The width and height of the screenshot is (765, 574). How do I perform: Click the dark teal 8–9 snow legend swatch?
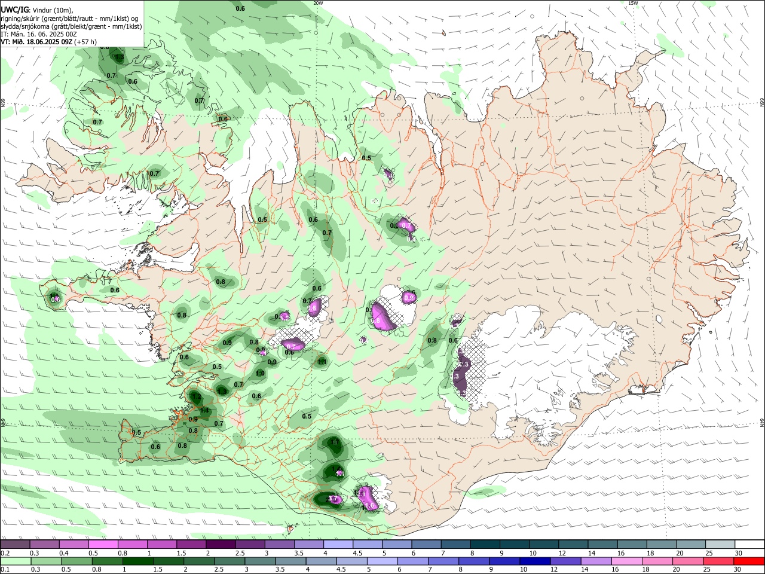tap(485, 545)
